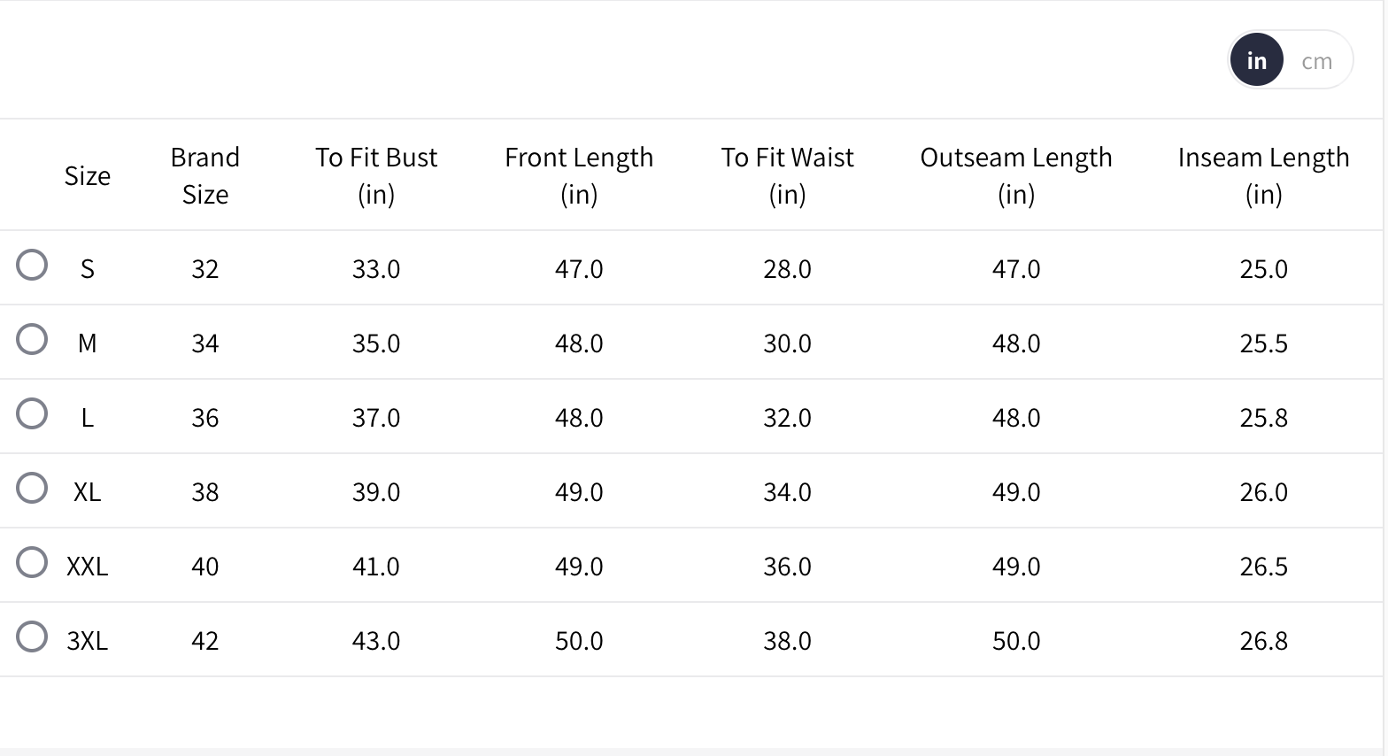Click the To Fit Waist column header
1388x756 pixels.
click(787, 175)
